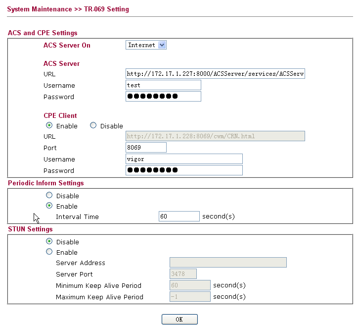Click the OK button

[x=179, y=320]
